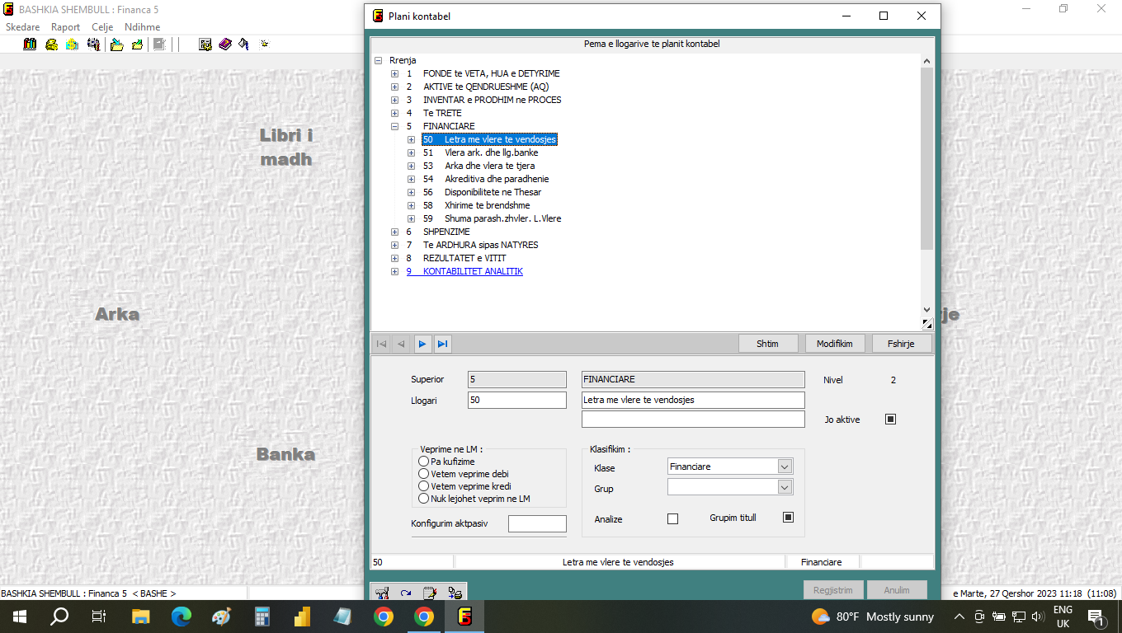Open the 'Klase' dropdown showing Financiare
1122x633 pixels.
[785, 467]
